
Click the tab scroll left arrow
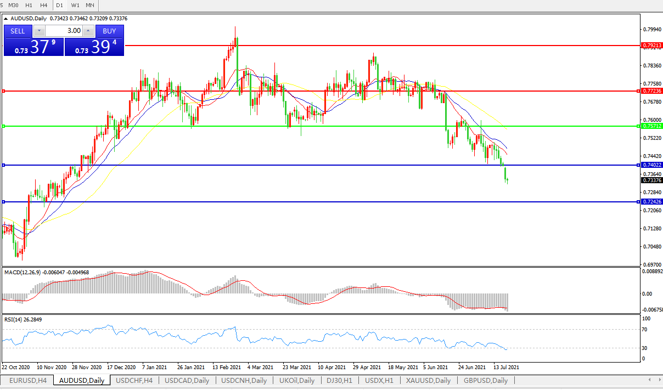point(650,380)
